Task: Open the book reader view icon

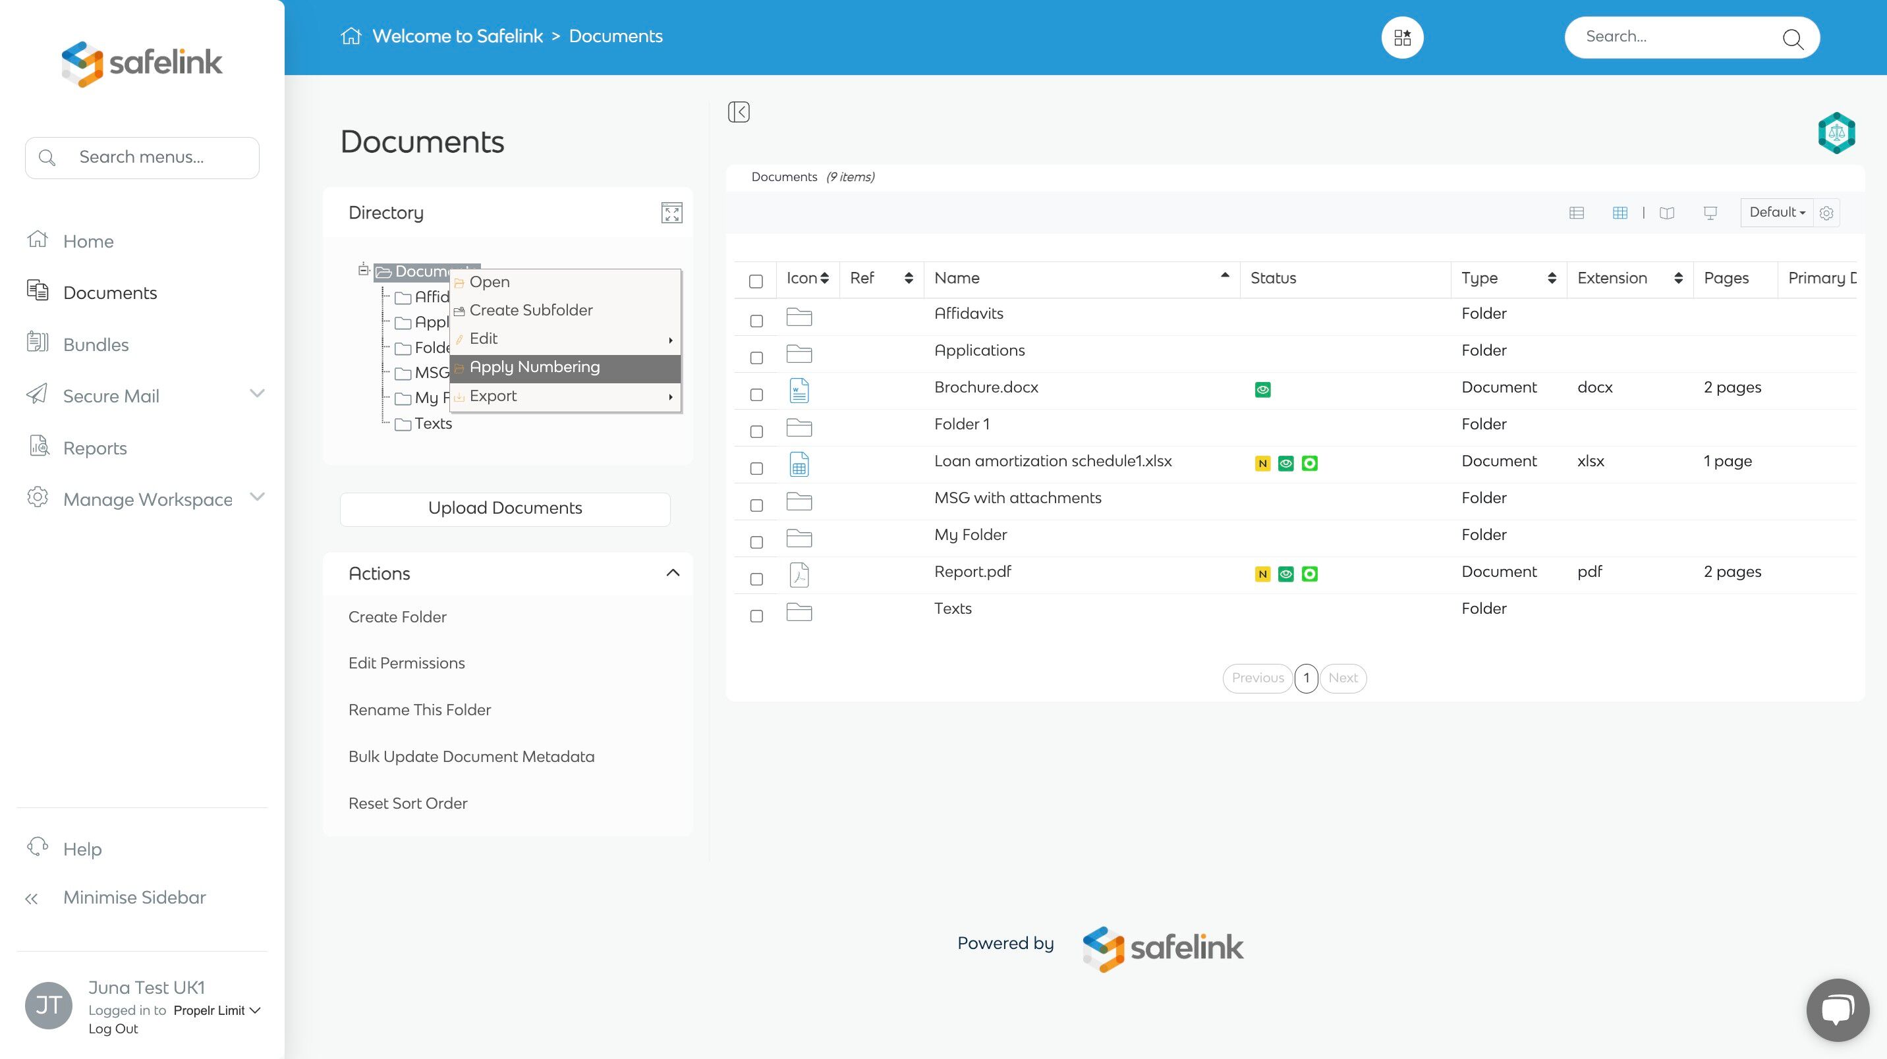Action: click(1666, 213)
